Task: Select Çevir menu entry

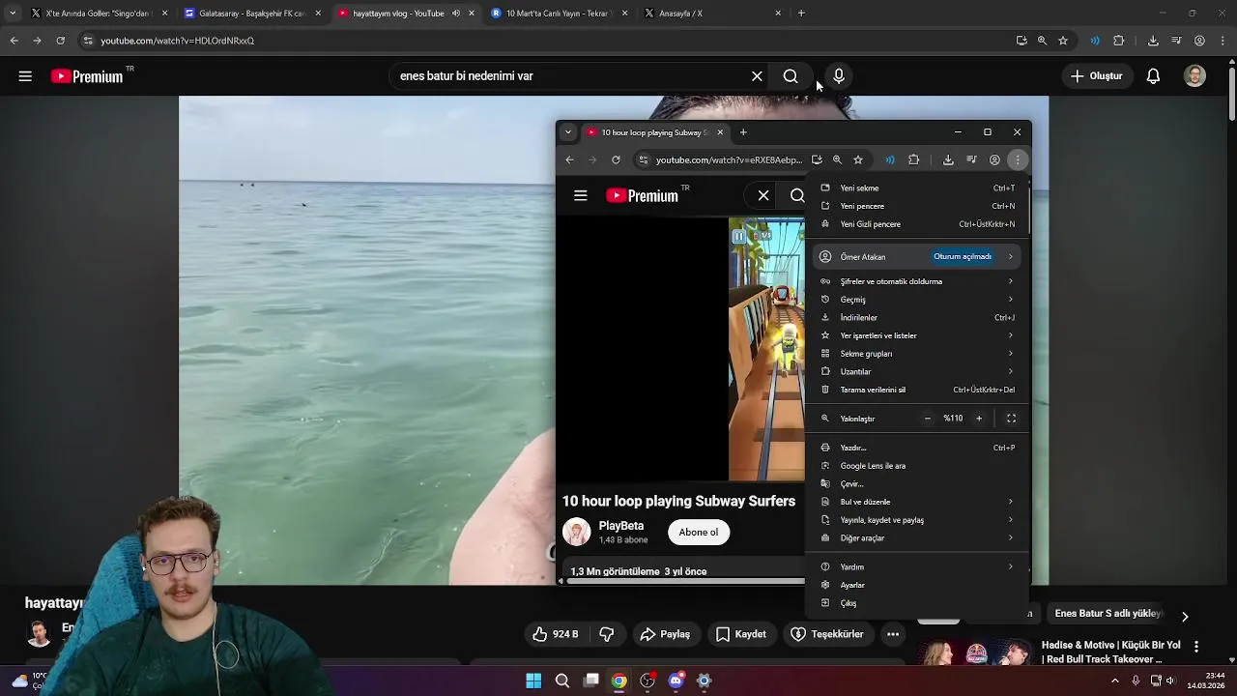Action: coord(917,484)
